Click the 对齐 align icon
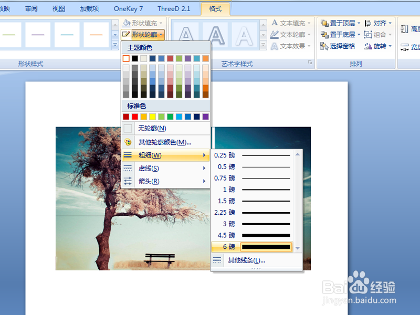Viewport: 420px width, 315px height. coord(368,23)
